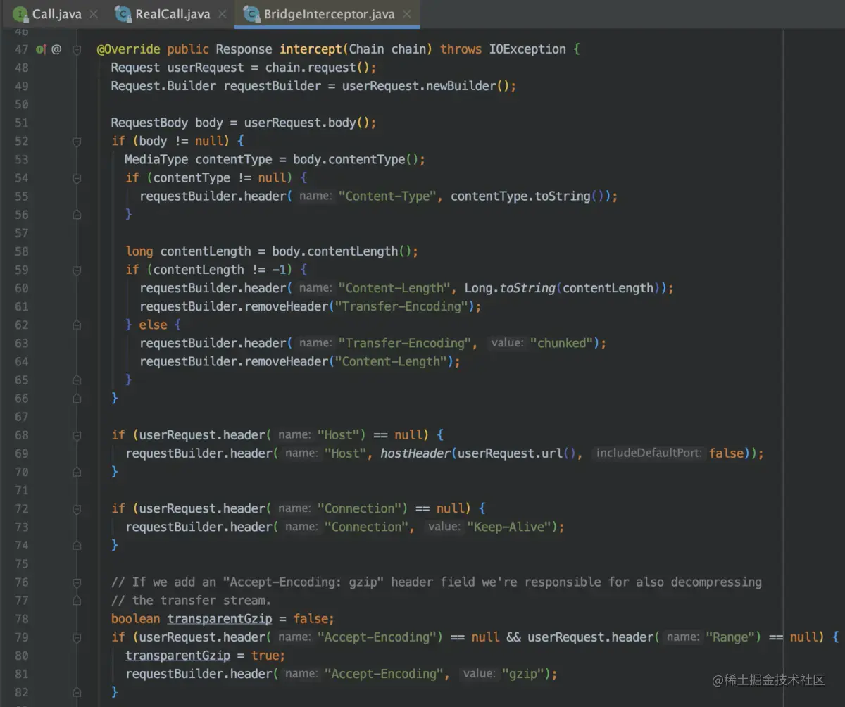Click the long keyword on line 58
The height and width of the screenshot is (707, 845).
click(139, 251)
